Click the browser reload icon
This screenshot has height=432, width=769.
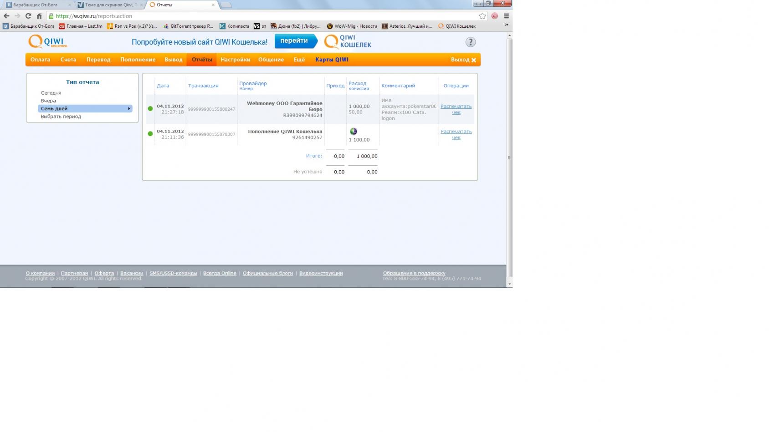pyautogui.click(x=28, y=16)
